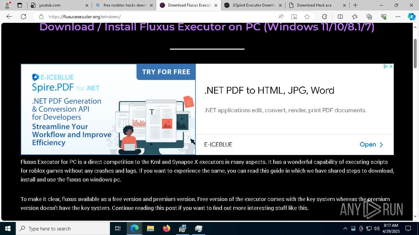Launch the Copilot sidebar icon

411,17
